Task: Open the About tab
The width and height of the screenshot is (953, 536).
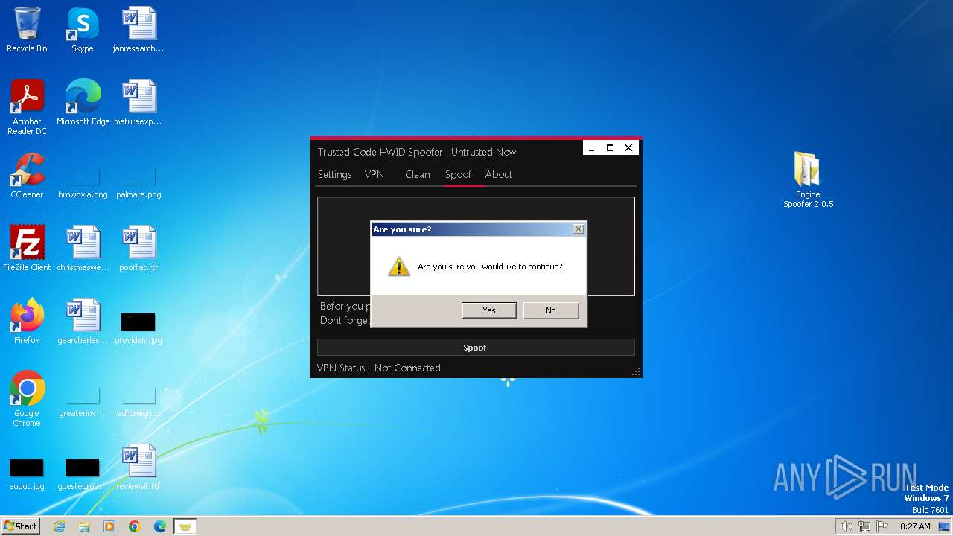Action: click(499, 174)
